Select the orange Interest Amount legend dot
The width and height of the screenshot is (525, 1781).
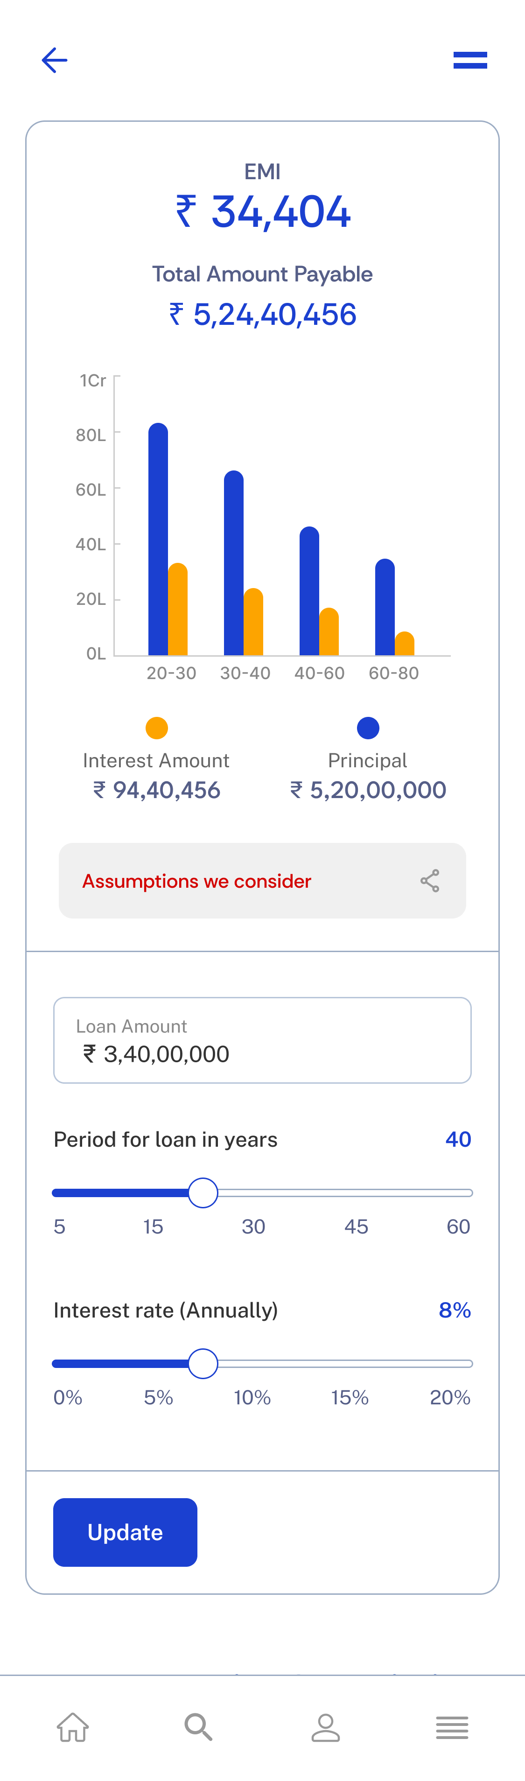pos(157,727)
